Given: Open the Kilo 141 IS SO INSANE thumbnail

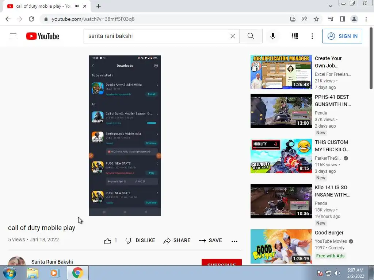Looking at the screenshot, I should (281, 201).
